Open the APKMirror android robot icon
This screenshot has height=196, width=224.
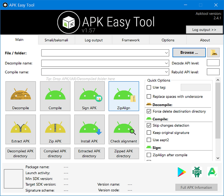click(197, 172)
